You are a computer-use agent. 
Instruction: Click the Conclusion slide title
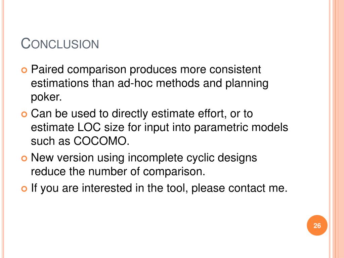[60, 43]
